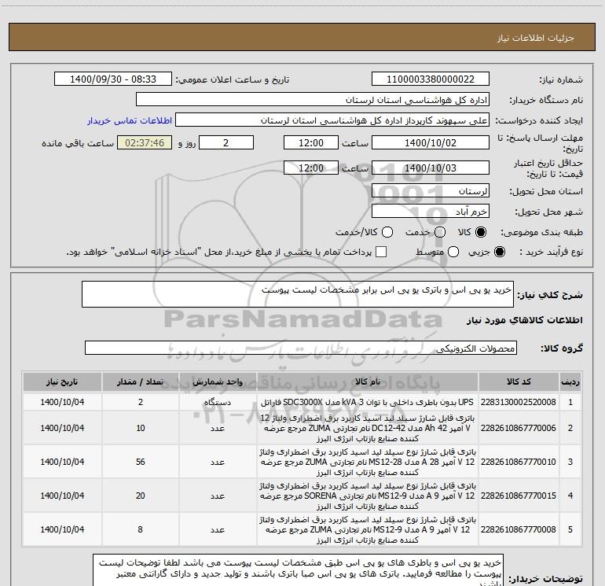Click the response deadline hour field 12:00
605x586 pixels.
click(311, 142)
